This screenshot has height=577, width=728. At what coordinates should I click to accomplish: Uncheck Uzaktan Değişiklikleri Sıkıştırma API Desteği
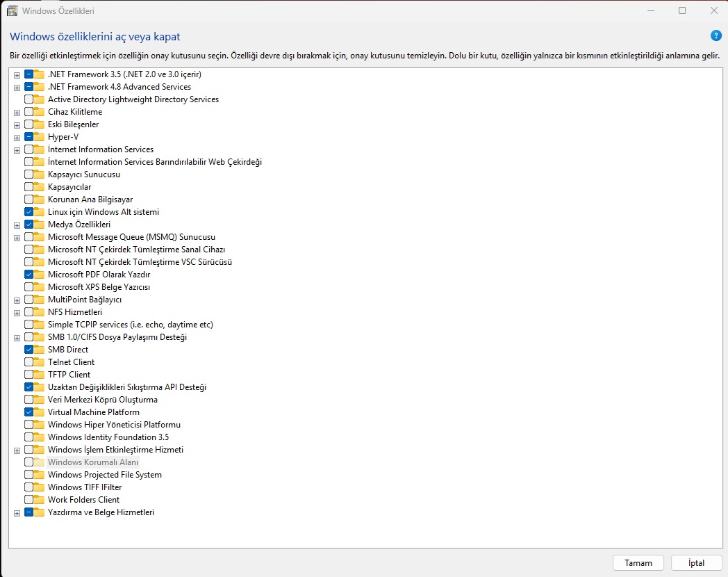28,387
